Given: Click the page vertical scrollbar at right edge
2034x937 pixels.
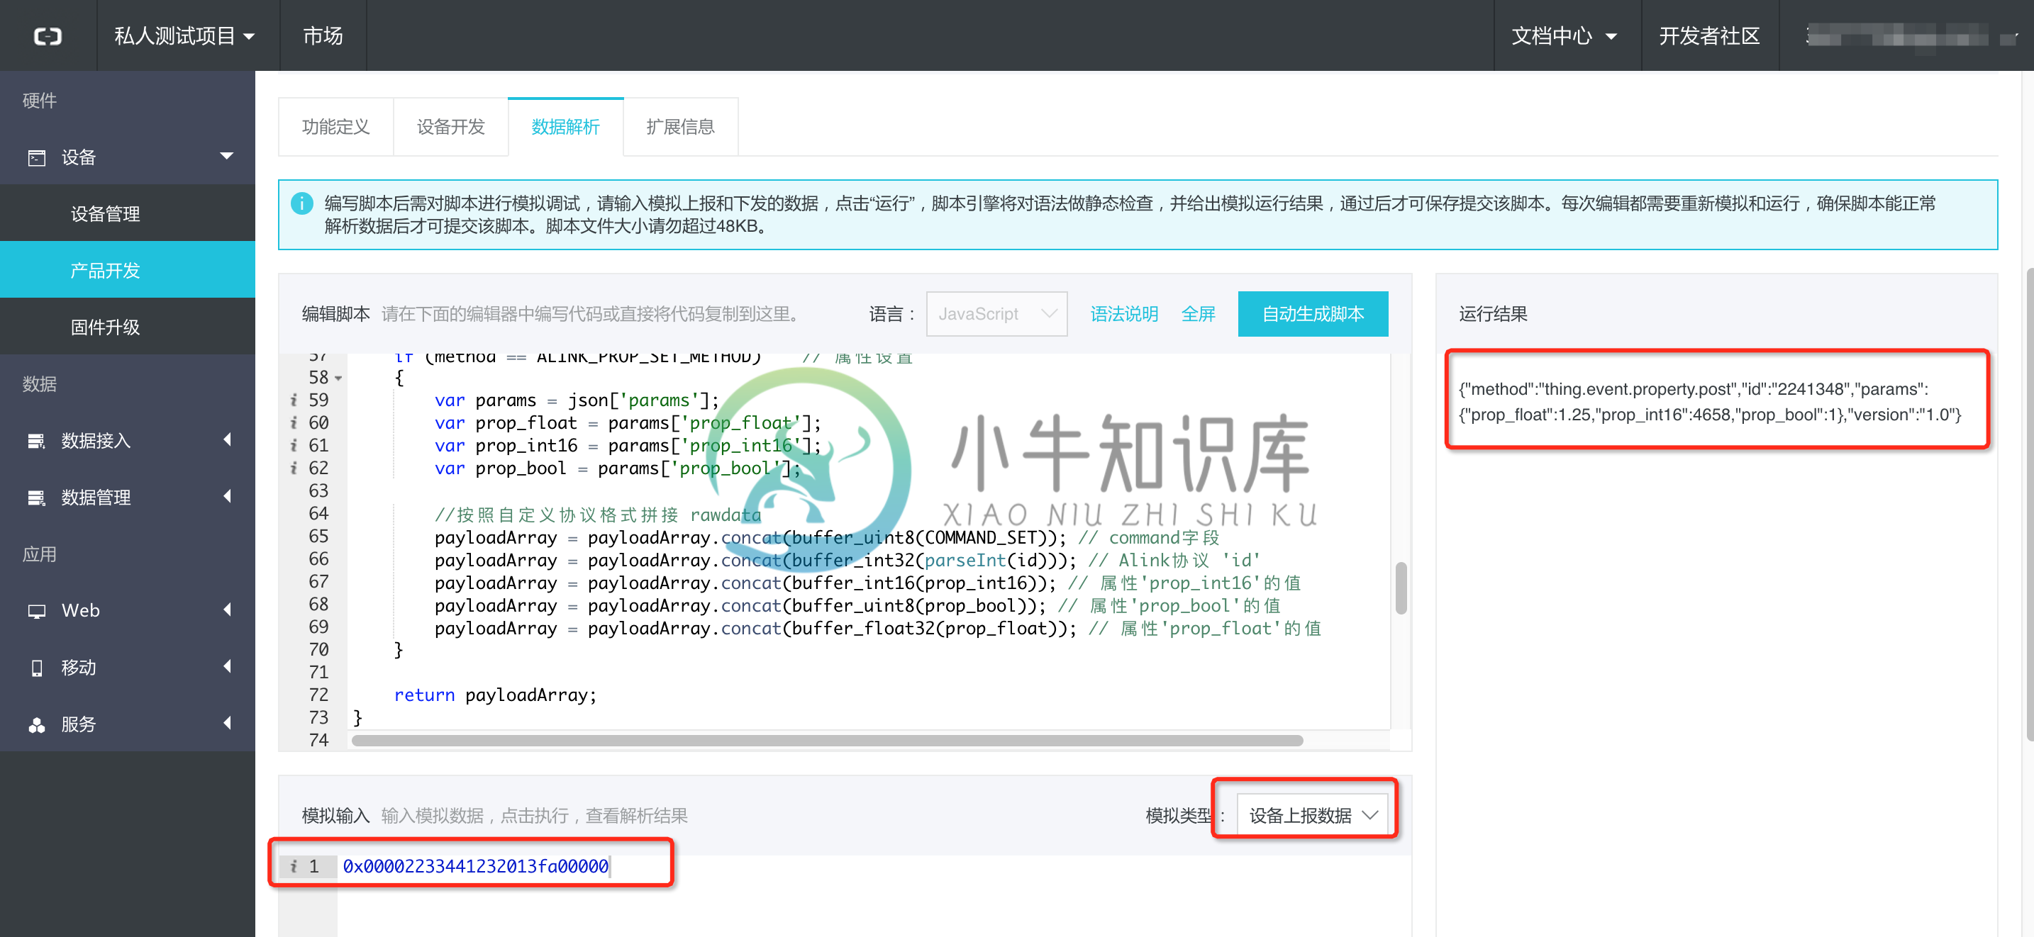Looking at the screenshot, I should 2028,505.
